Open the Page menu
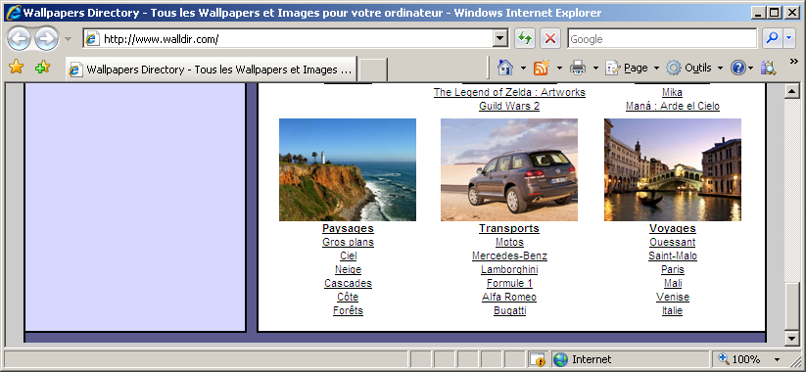 [633, 68]
